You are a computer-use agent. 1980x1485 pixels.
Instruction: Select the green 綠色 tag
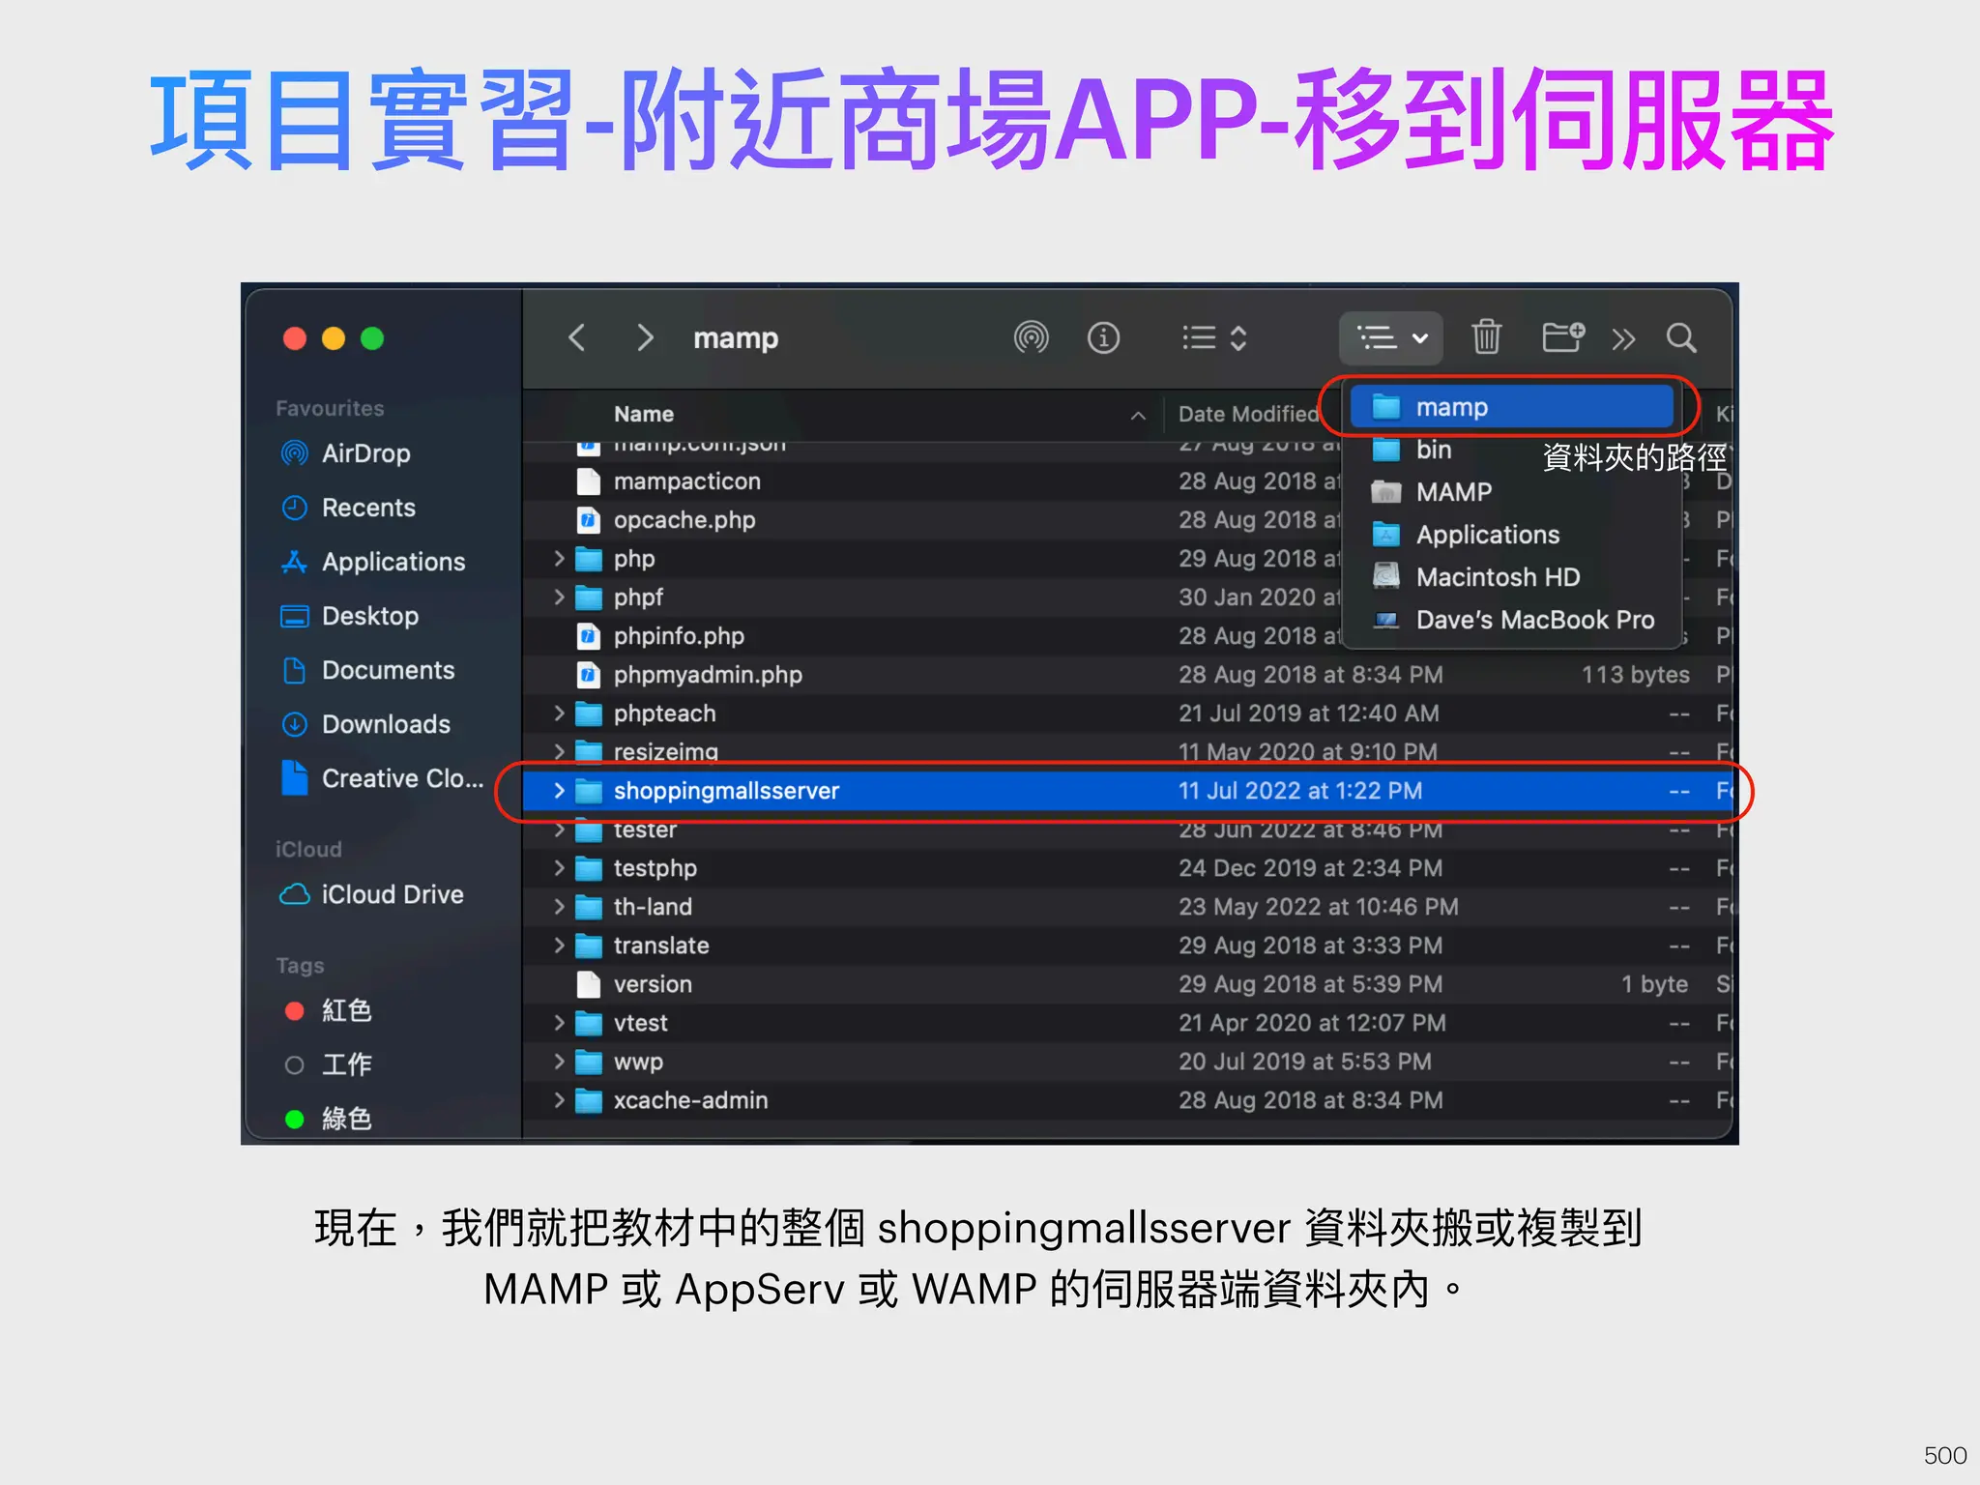point(329,1119)
